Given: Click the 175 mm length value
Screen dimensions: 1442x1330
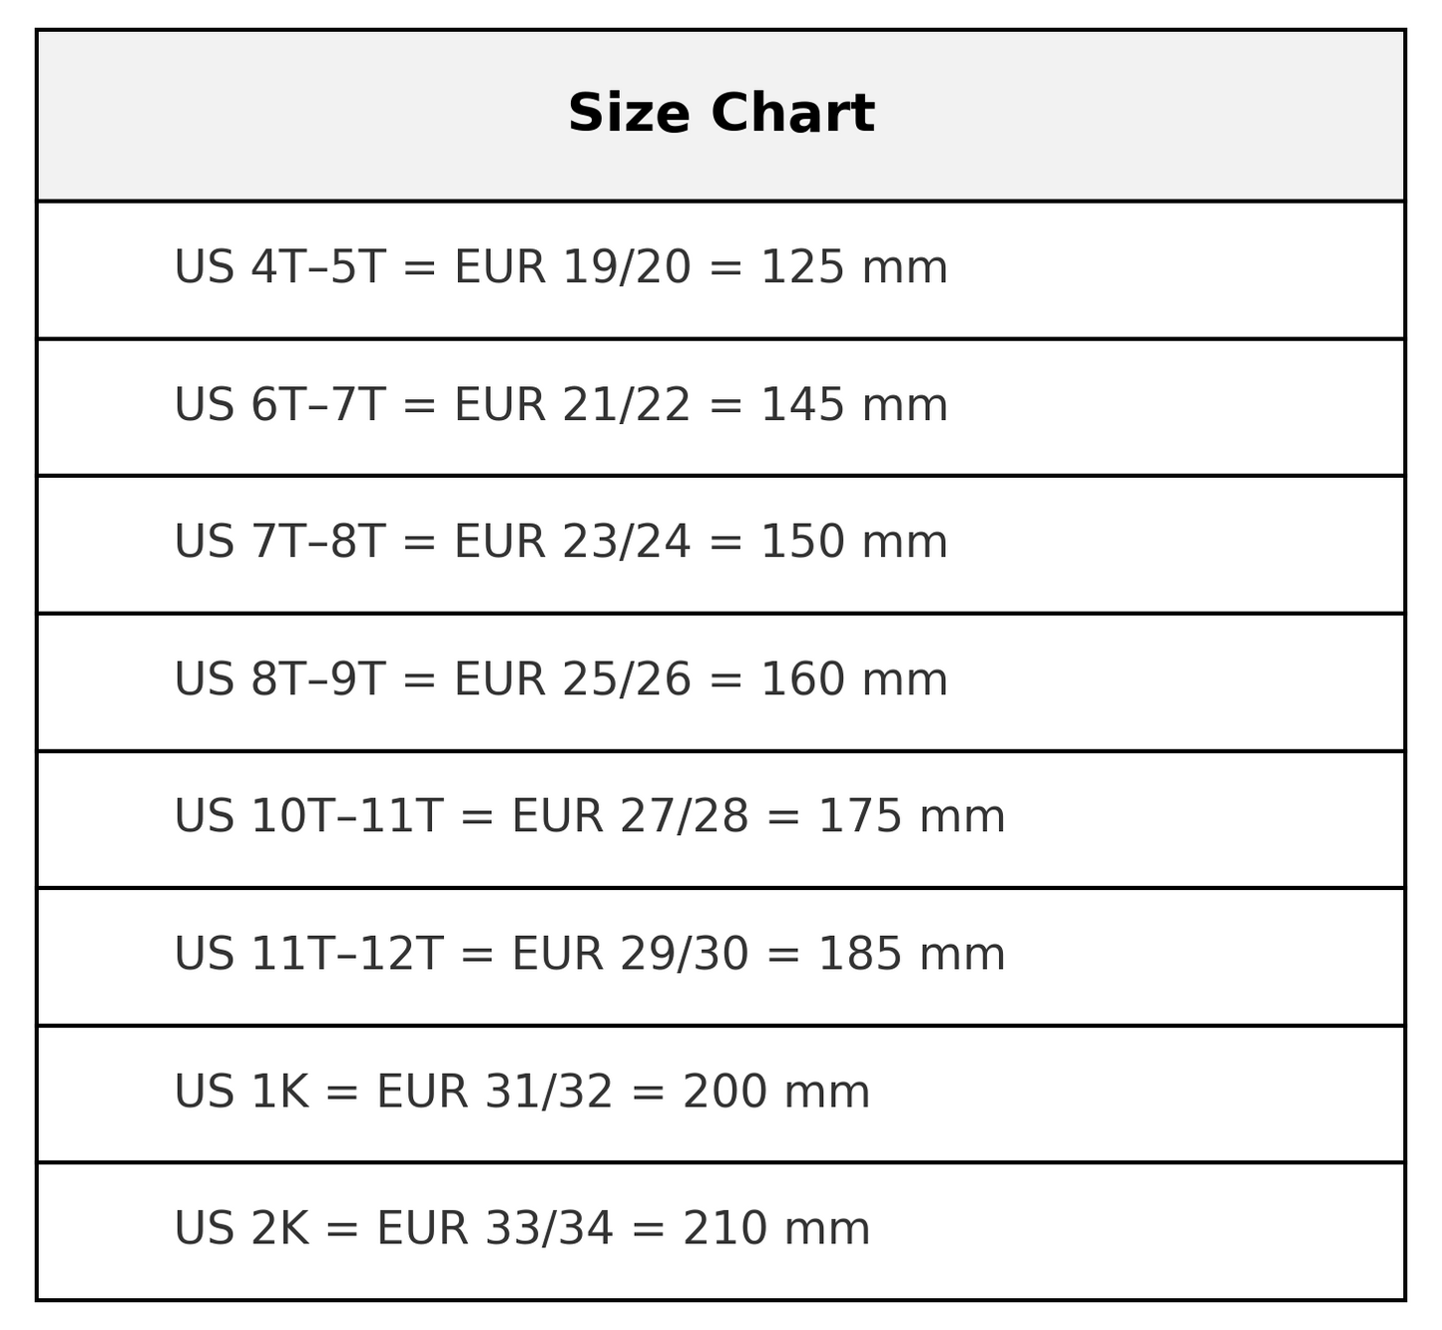Looking at the screenshot, I should (911, 816).
